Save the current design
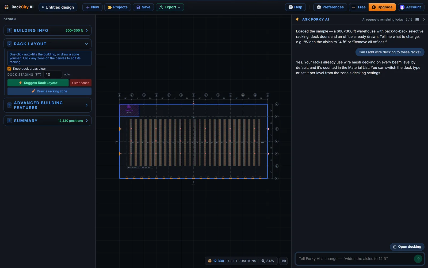Image resolution: width=428 pixels, height=268 pixels. click(x=143, y=7)
